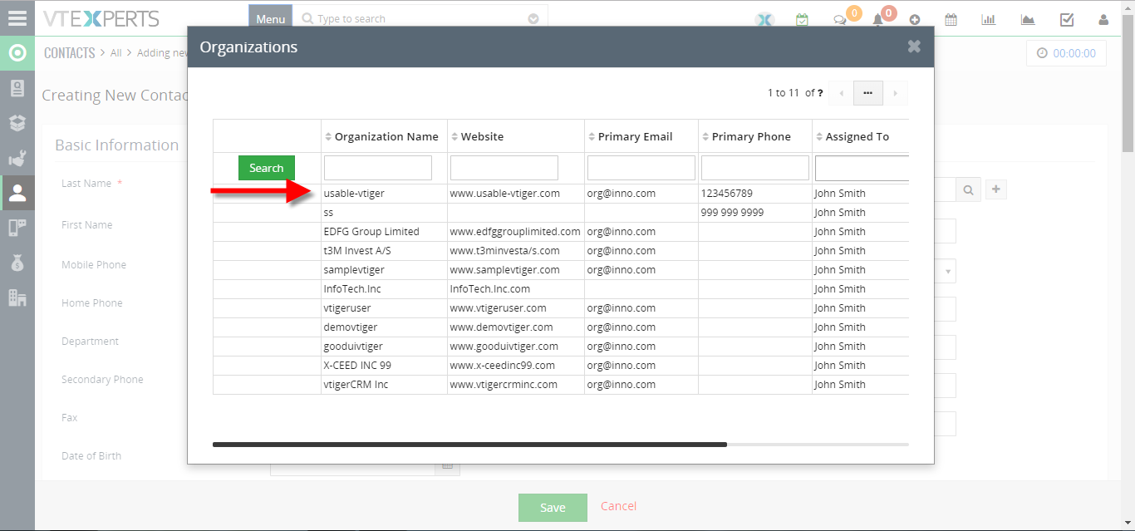
Task: Open the bar chart reports icon
Action: tap(989, 19)
